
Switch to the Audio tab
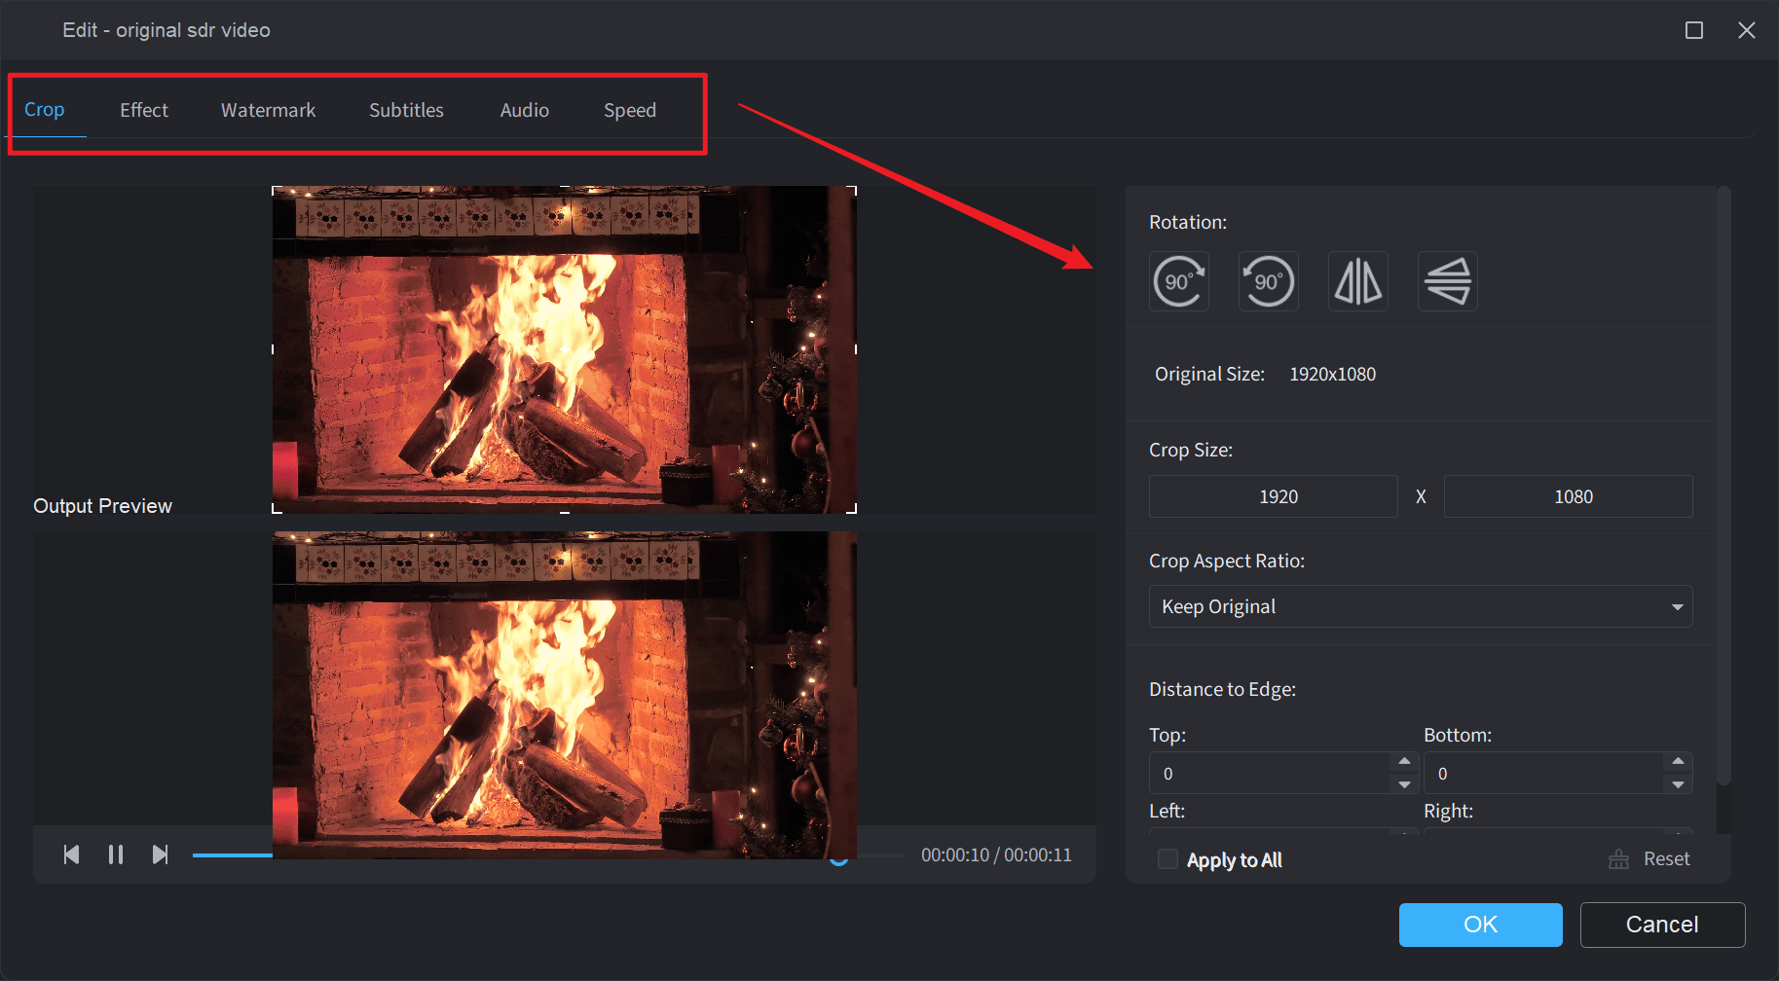(x=525, y=110)
